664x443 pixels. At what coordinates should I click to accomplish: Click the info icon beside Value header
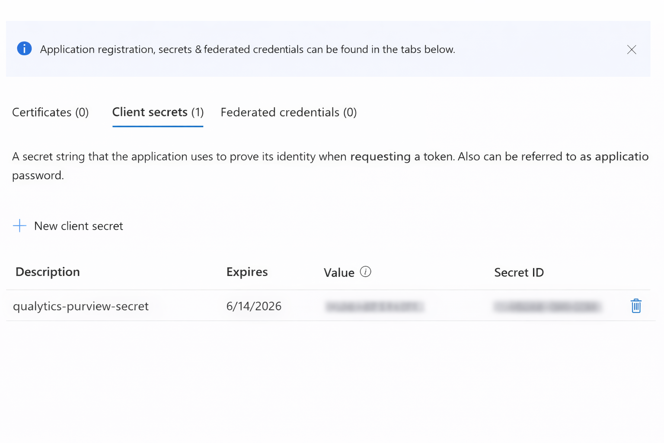click(x=365, y=272)
